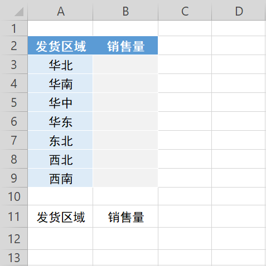Select column A header
The image size is (266, 266).
tap(60, 11)
